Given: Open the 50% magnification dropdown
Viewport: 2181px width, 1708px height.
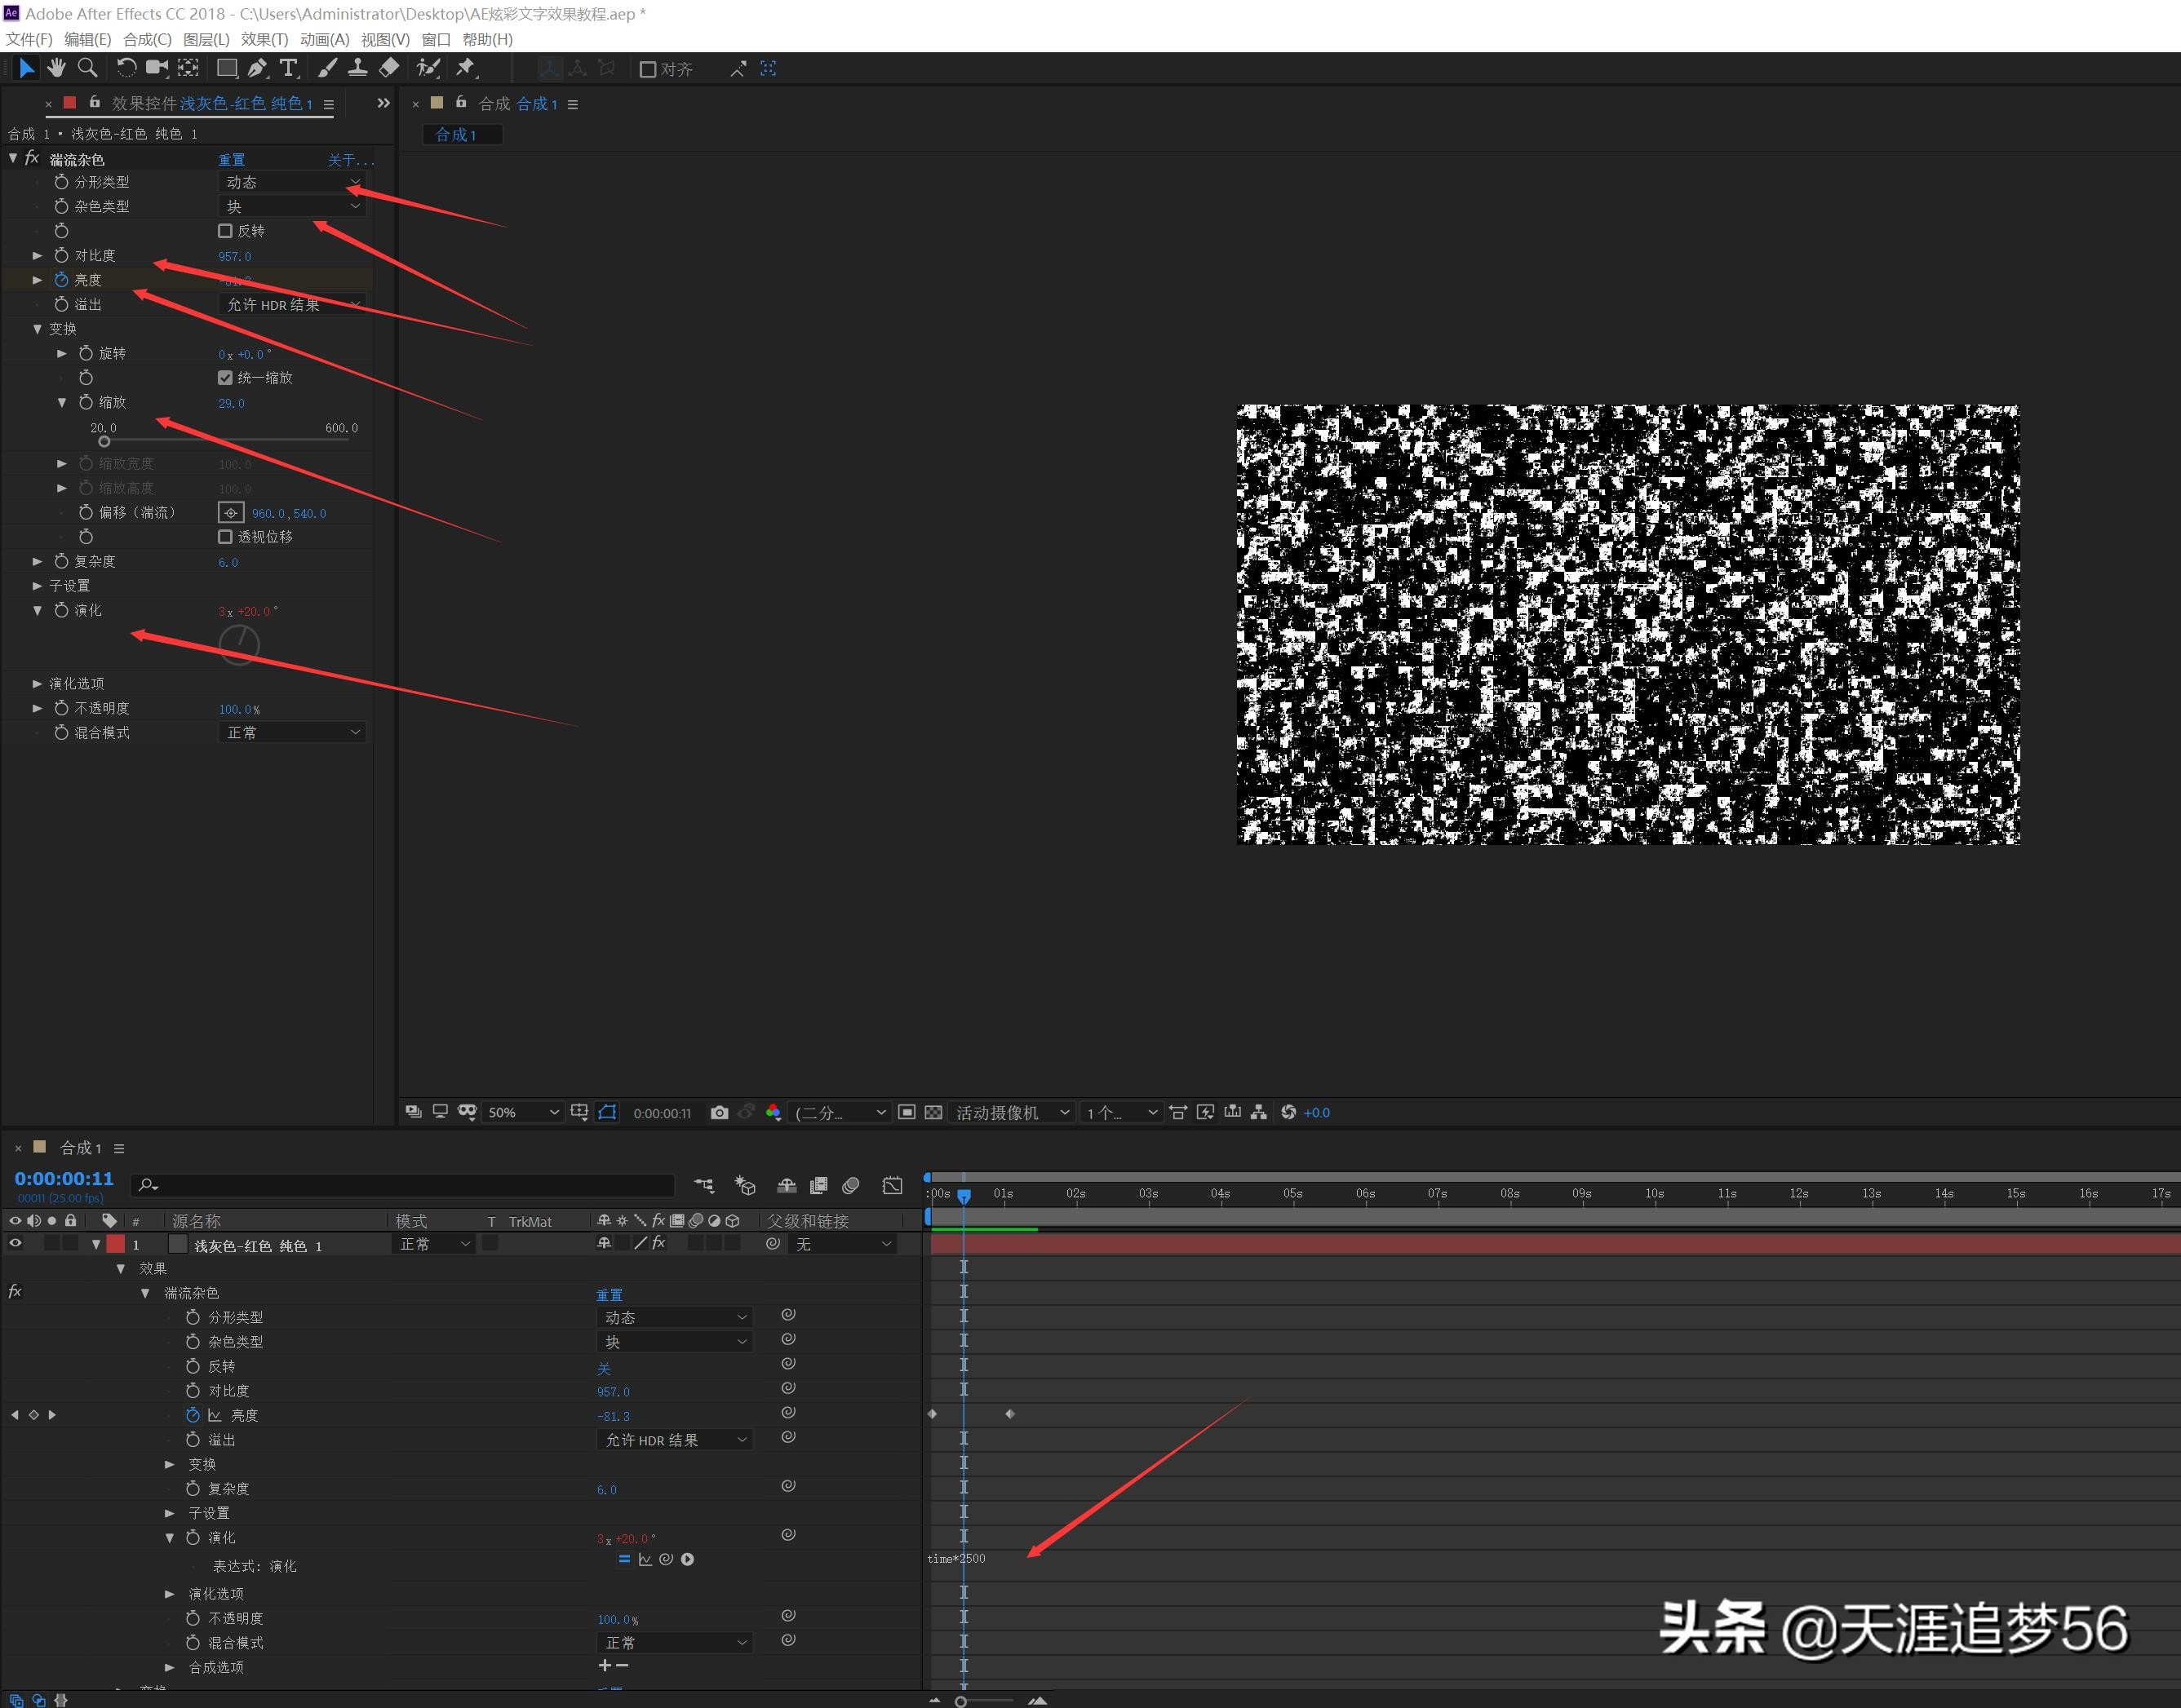Looking at the screenshot, I should pyautogui.click(x=522, y=1112).
